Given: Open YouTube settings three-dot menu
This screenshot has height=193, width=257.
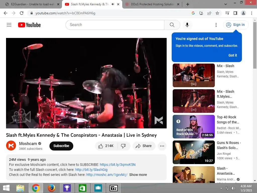Looking at the screenshot, I should pyautogui.click(x=216, y=25).
